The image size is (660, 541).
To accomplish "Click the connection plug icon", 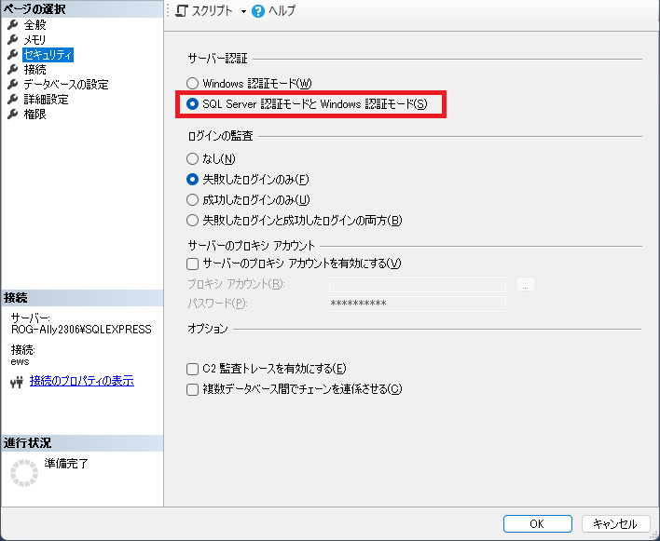I will click(17, 382).
